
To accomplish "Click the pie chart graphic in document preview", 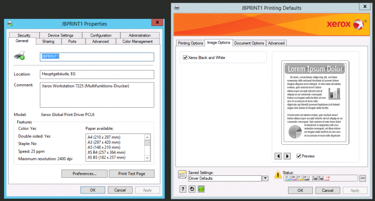I will pos(295,132).
